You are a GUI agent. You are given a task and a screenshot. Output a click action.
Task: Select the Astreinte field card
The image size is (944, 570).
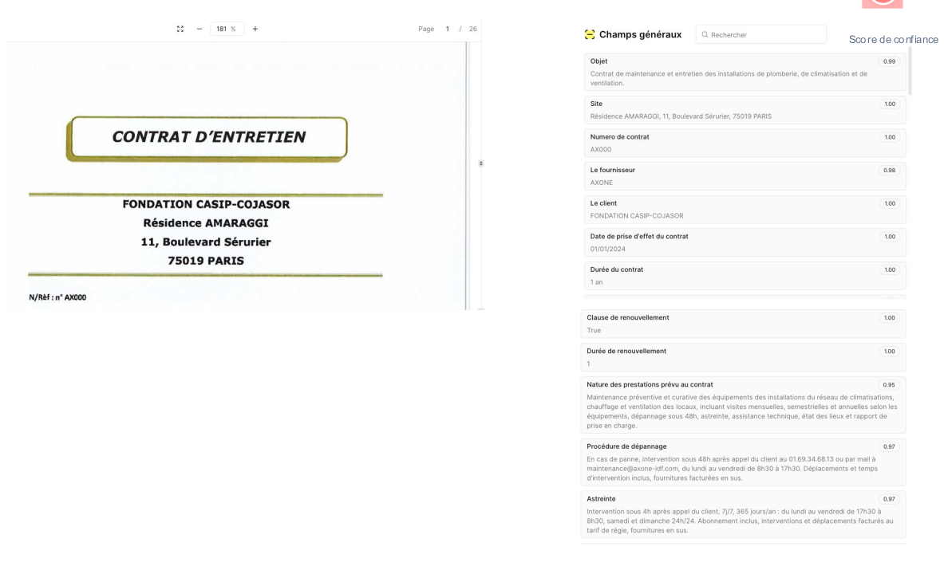742,514
